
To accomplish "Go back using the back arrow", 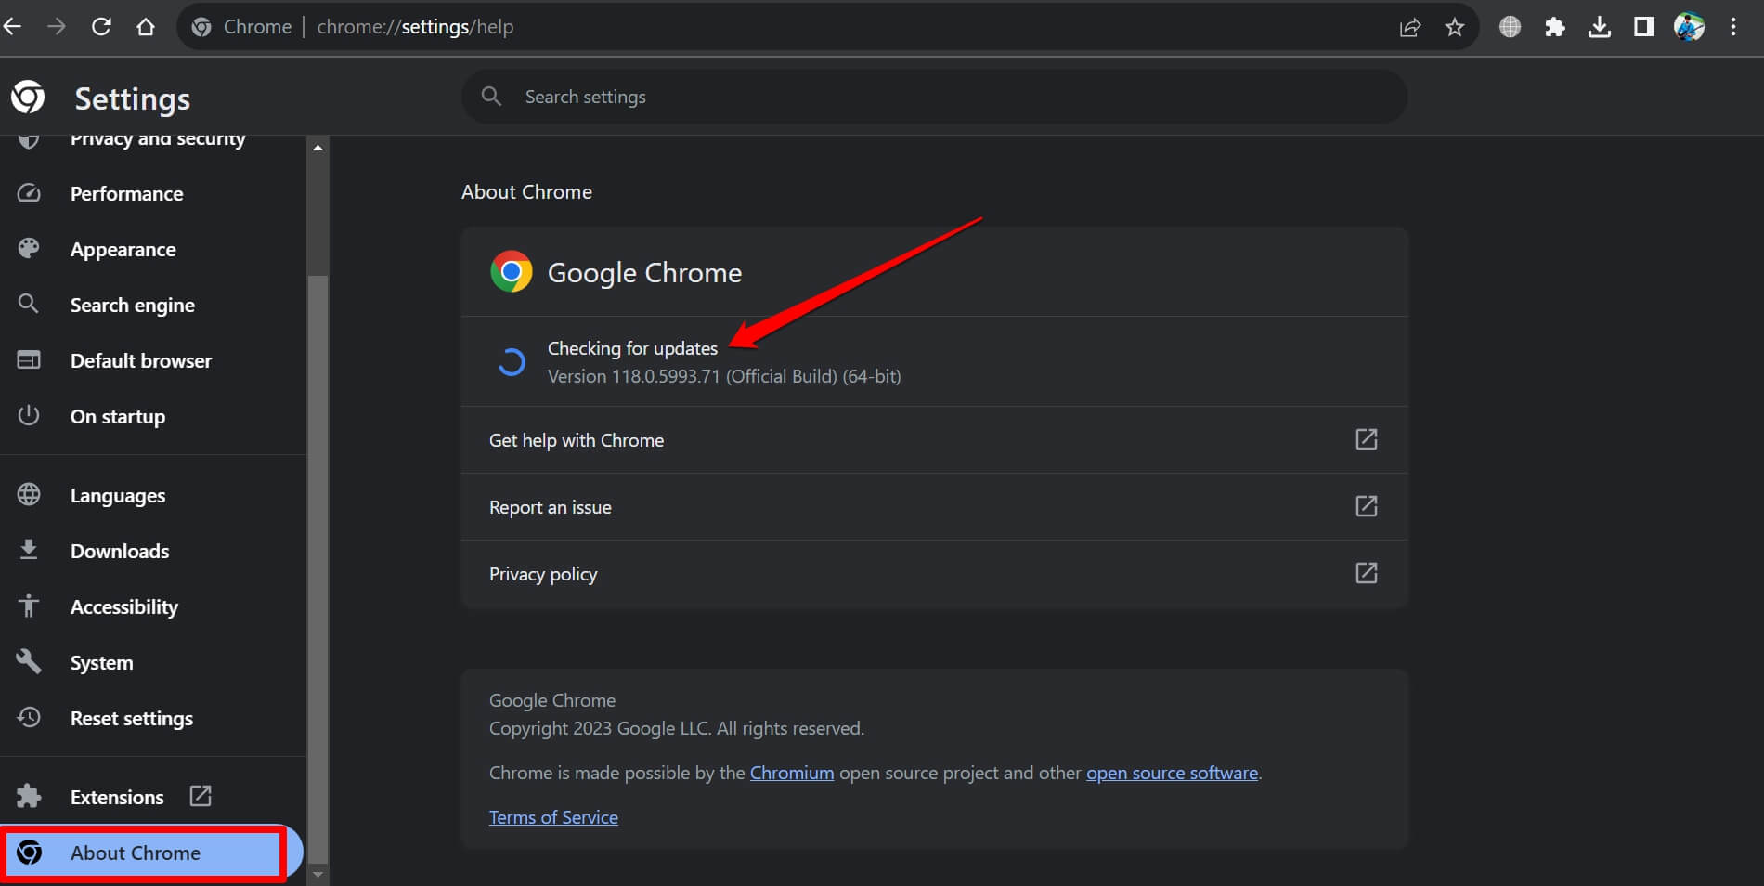I will [x=13, y=26].
